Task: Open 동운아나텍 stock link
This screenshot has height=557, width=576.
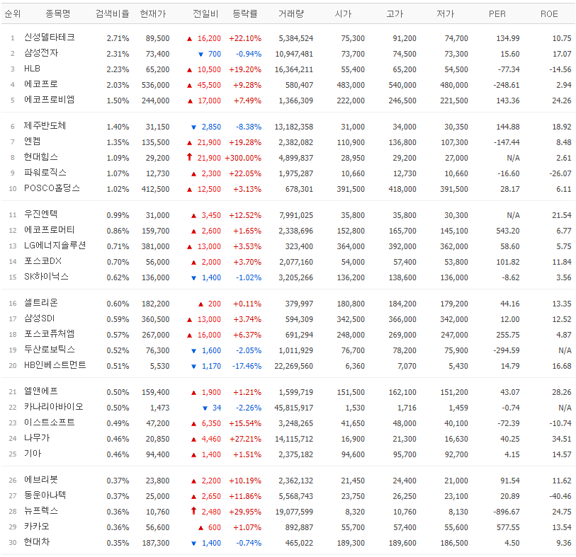Action: click(45, 495)
